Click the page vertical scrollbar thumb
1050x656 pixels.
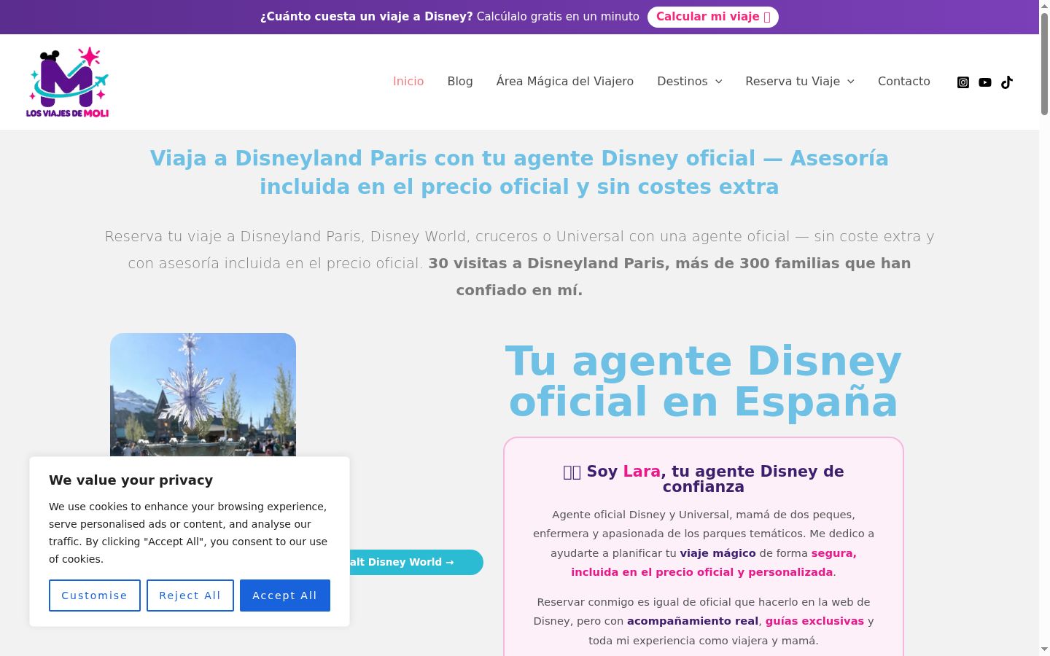[1044, 63]
